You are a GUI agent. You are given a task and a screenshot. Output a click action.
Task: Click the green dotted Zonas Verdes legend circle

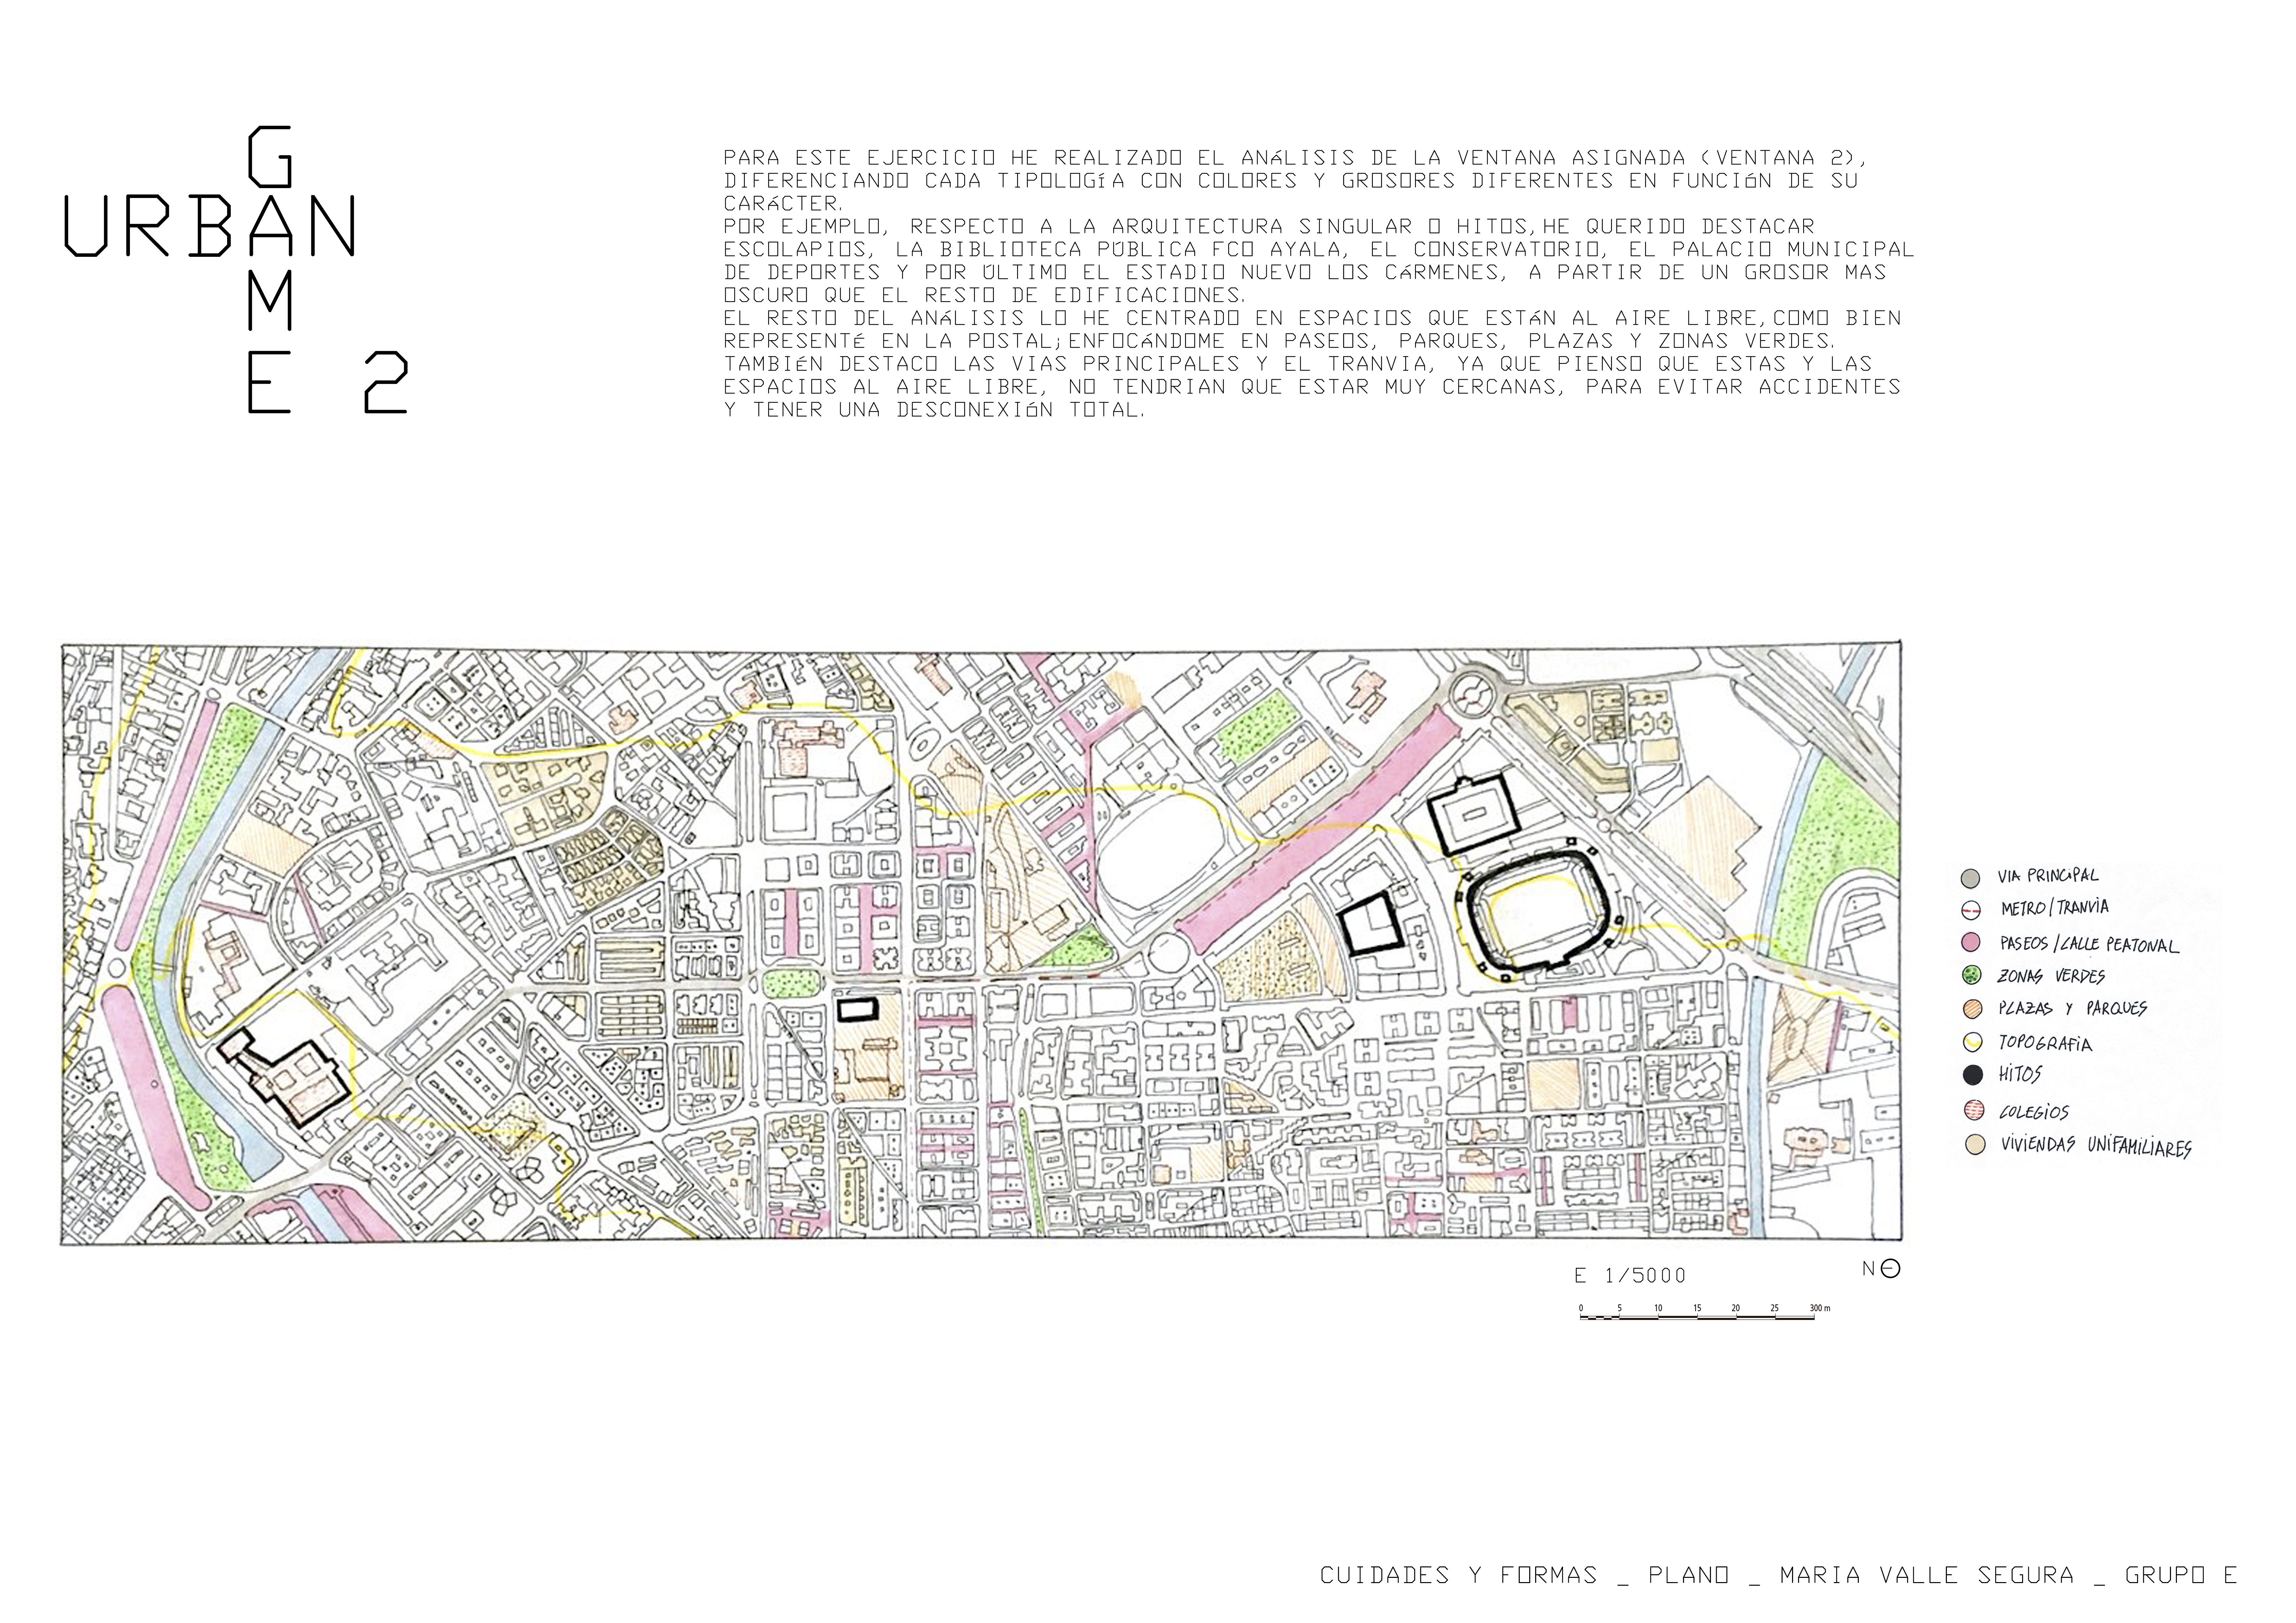pyautogui.click(x=1972, y=975)
